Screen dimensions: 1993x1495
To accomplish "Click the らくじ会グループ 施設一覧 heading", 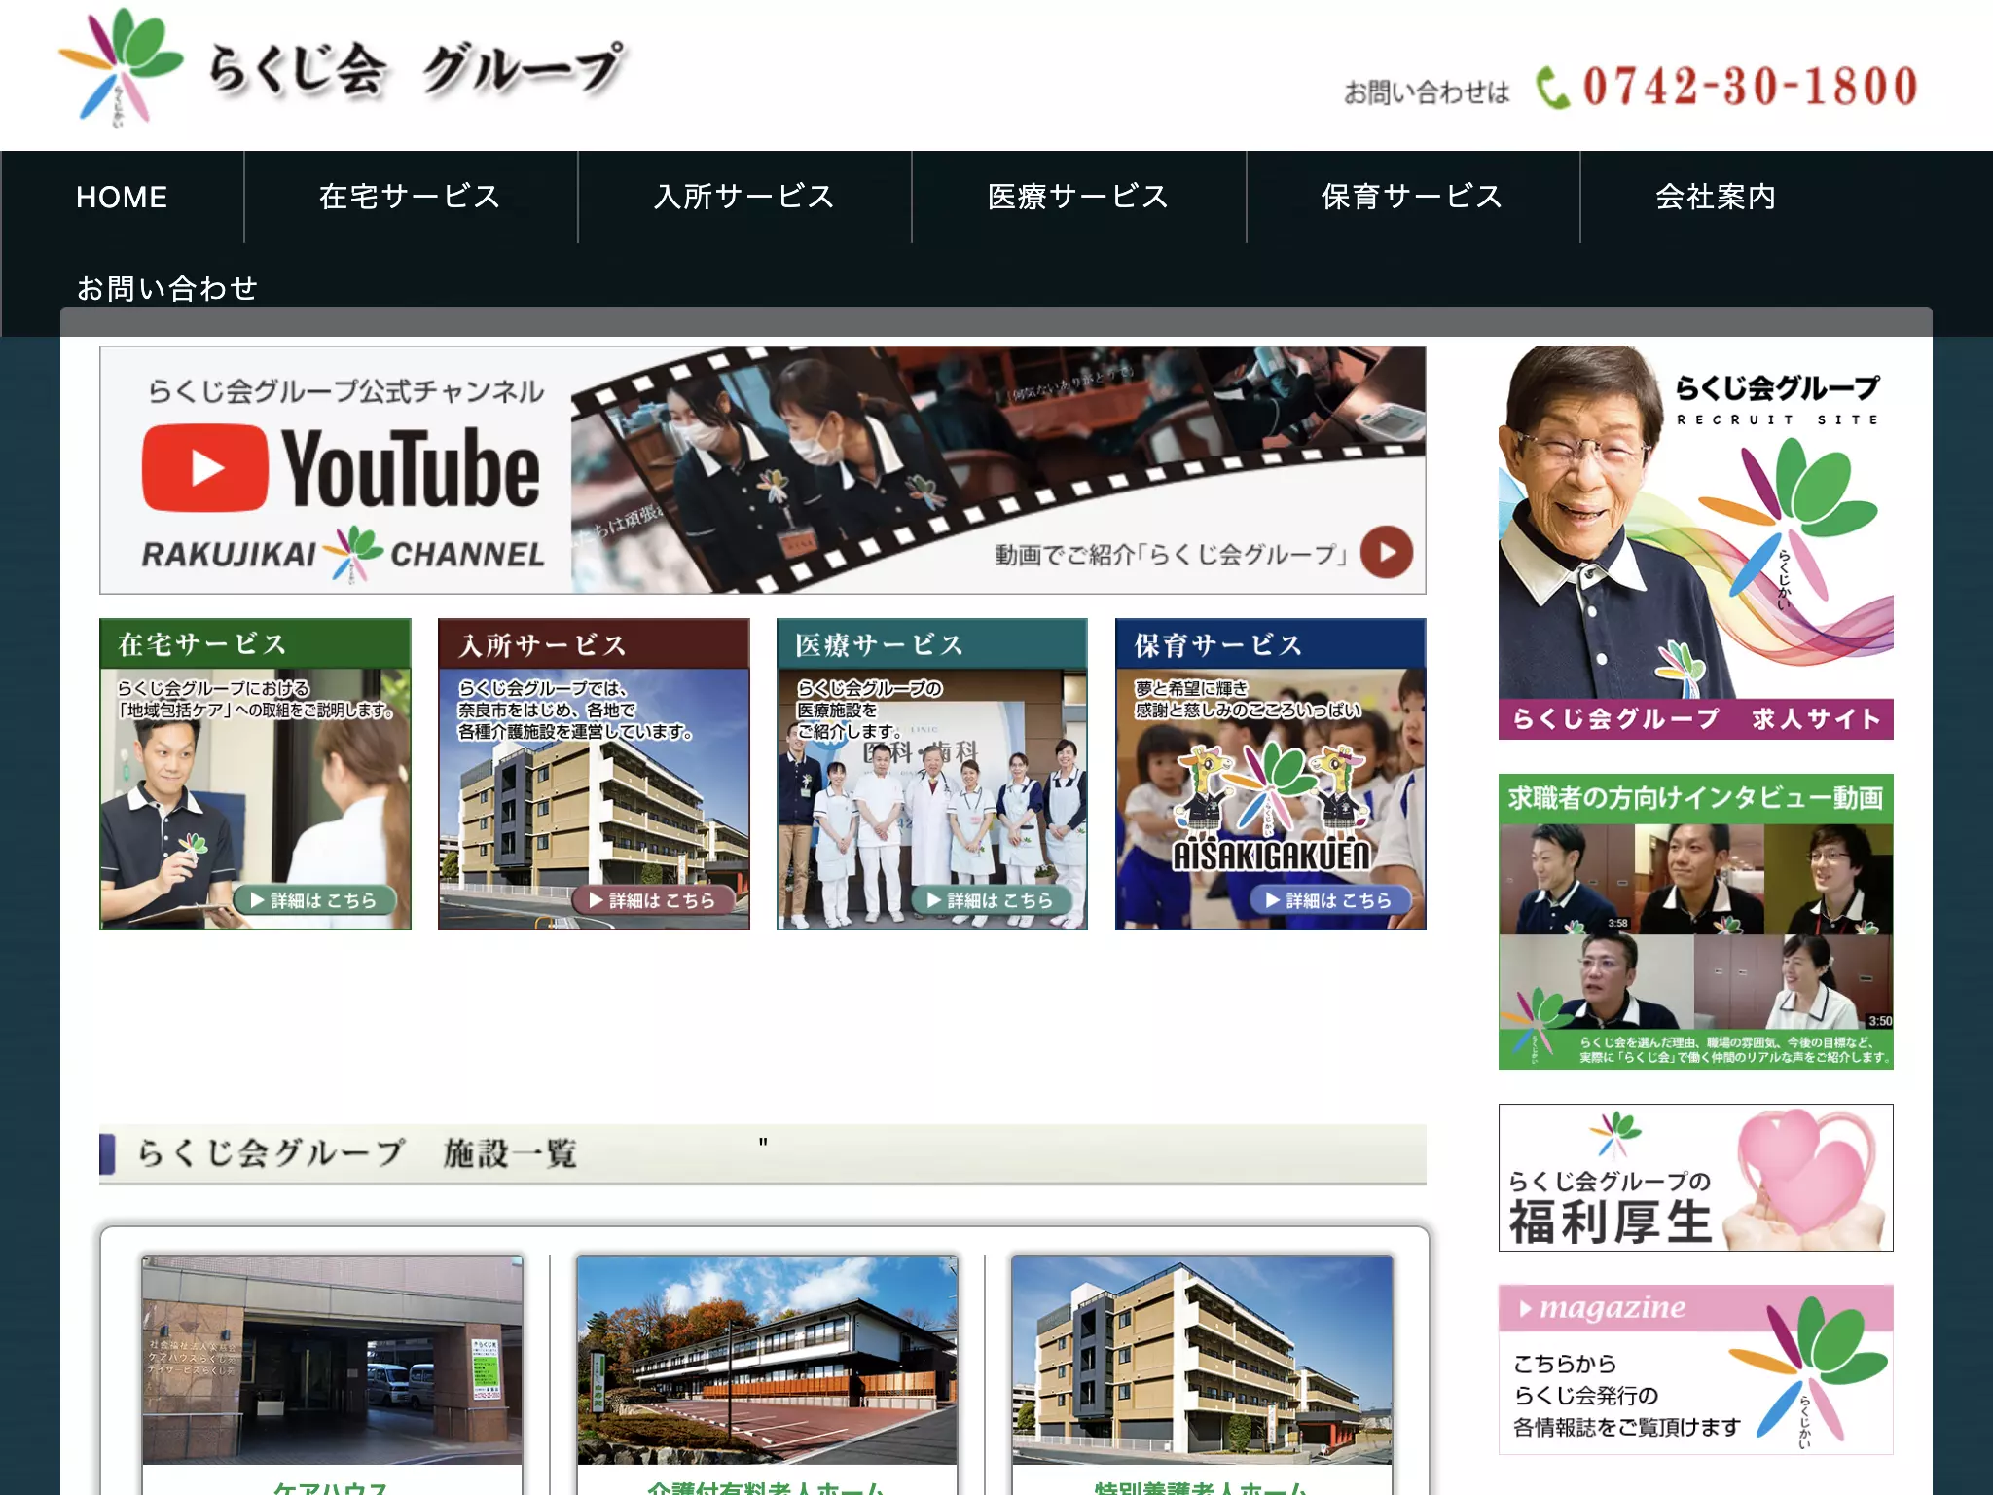I will (x=356, y=1153).
